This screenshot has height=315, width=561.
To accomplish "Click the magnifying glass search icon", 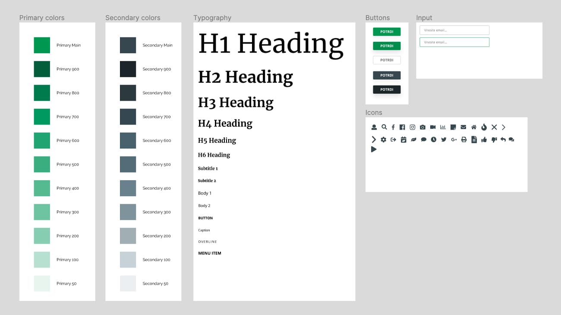I will pyautogui.click(x=384, y=127).
